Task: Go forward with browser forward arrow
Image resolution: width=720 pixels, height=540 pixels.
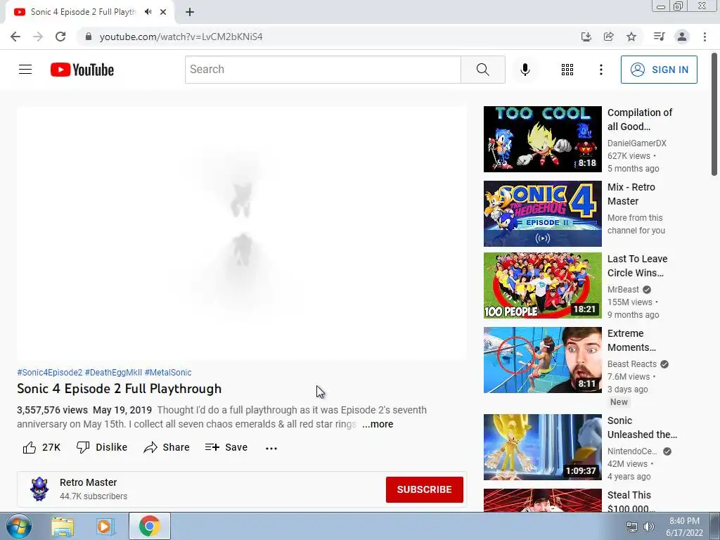Action: [x=38, y=37]
